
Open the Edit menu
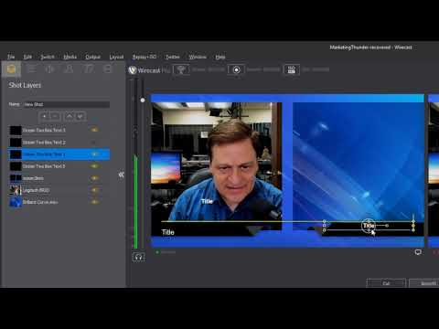click(27, 57)
